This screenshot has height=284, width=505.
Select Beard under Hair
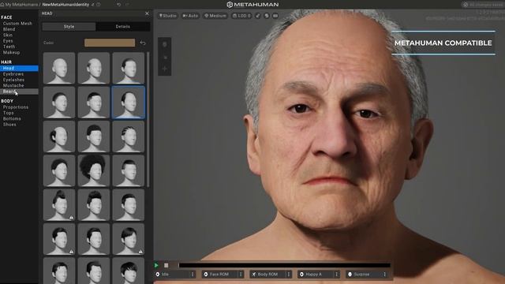pos(19,92)
